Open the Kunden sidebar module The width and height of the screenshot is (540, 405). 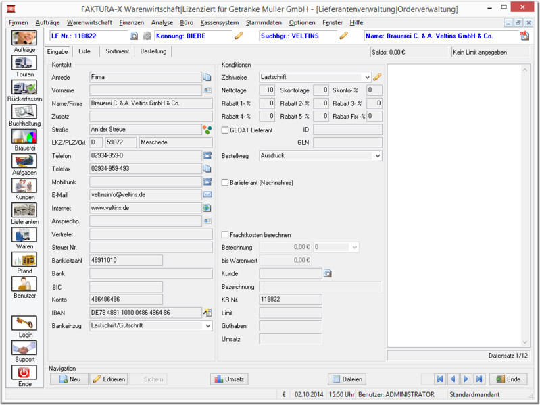[x=24, y=186]
